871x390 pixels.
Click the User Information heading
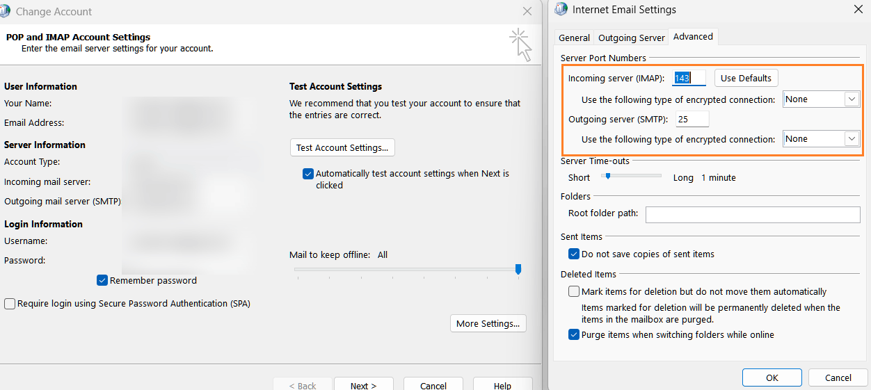coord(40,87)
